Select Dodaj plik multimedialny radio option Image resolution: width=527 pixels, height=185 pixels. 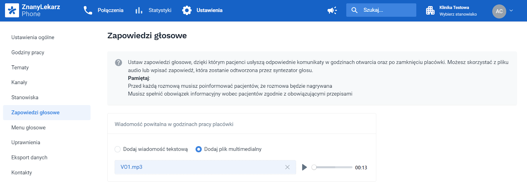[199, 149]
